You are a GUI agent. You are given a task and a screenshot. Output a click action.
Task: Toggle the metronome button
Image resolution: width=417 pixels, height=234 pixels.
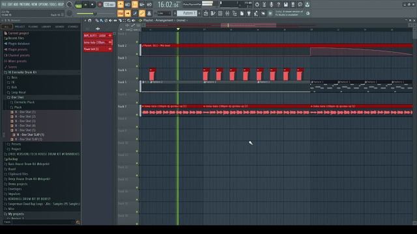tap(121, 5)
